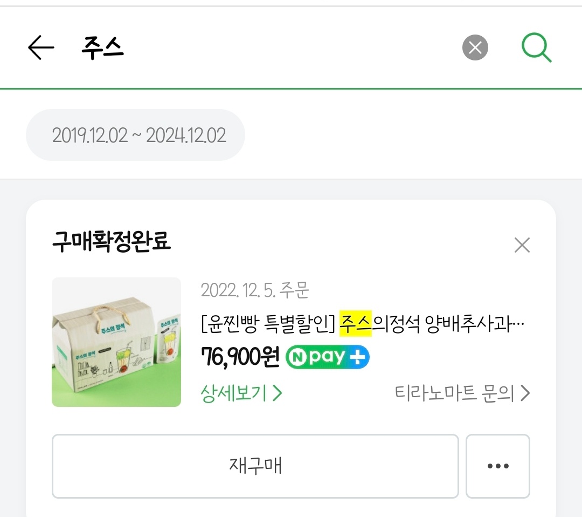582x517 pixels.
Task: Go back using the left arrow
Action: [x=41, y=48]
